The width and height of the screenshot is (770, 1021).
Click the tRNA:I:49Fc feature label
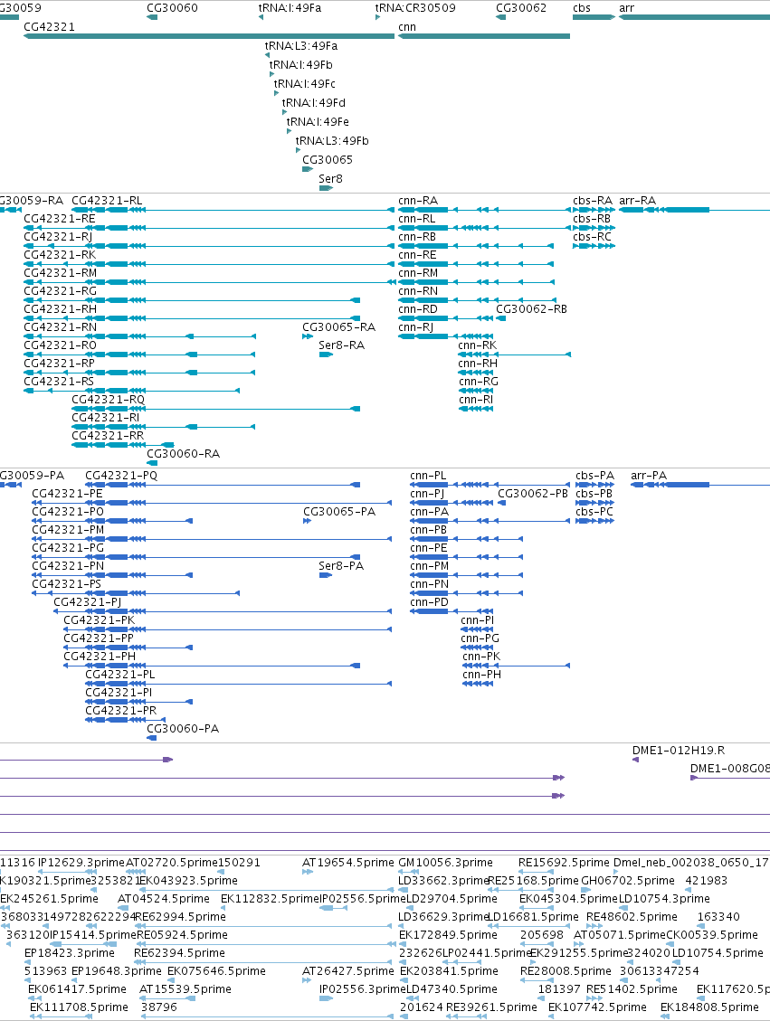tap(305, 83)
